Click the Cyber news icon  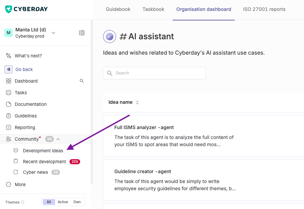(16, 172)
